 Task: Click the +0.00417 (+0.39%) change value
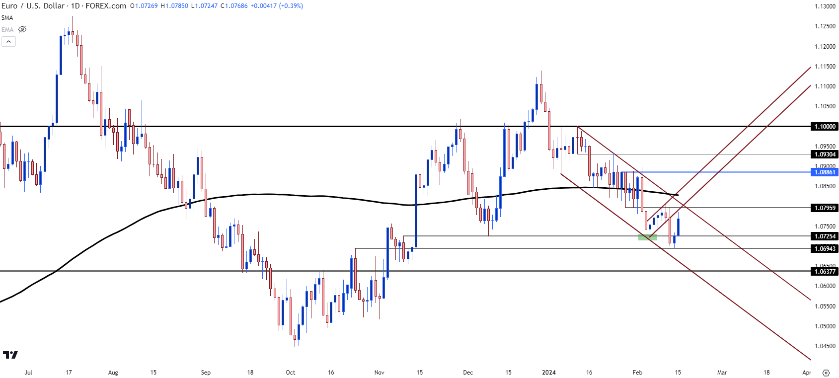277,6
